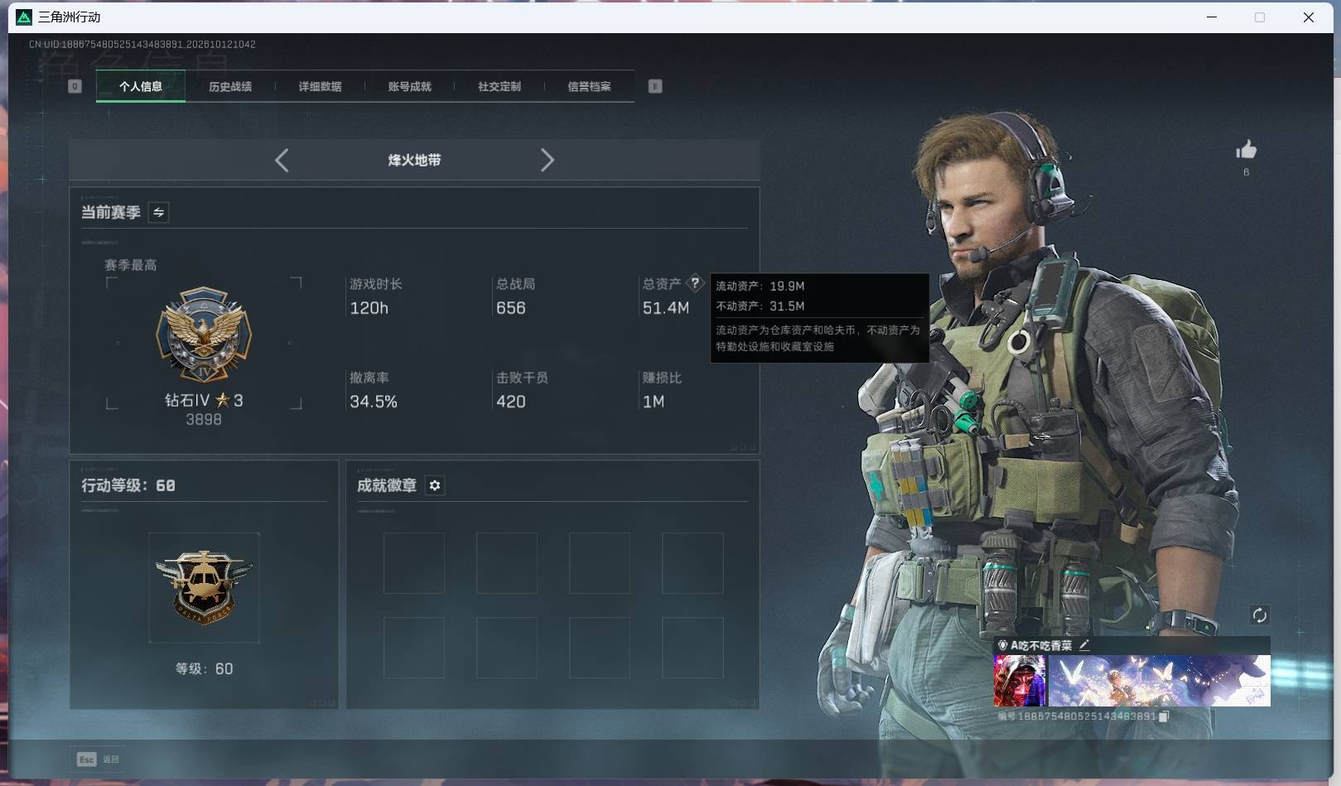The image size is (1341, 786).
Task: Click the butterfly banner card image
Action: pyautogui.click(x=1159, y=681)
